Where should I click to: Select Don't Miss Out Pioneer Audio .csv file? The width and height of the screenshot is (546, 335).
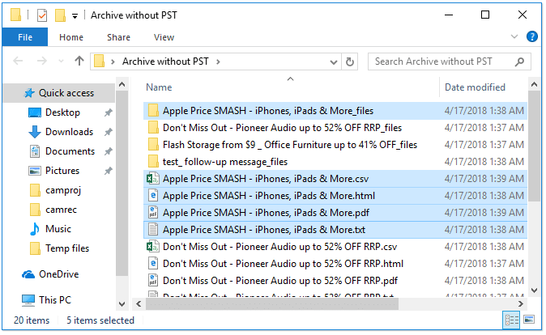[x=335, y=247]
